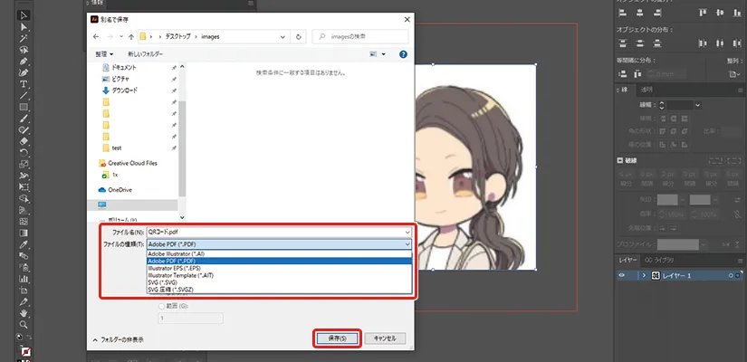Viewport: 747px width, 362px height.
Task: Select the Gradient tool
Action: coord(24,233)
